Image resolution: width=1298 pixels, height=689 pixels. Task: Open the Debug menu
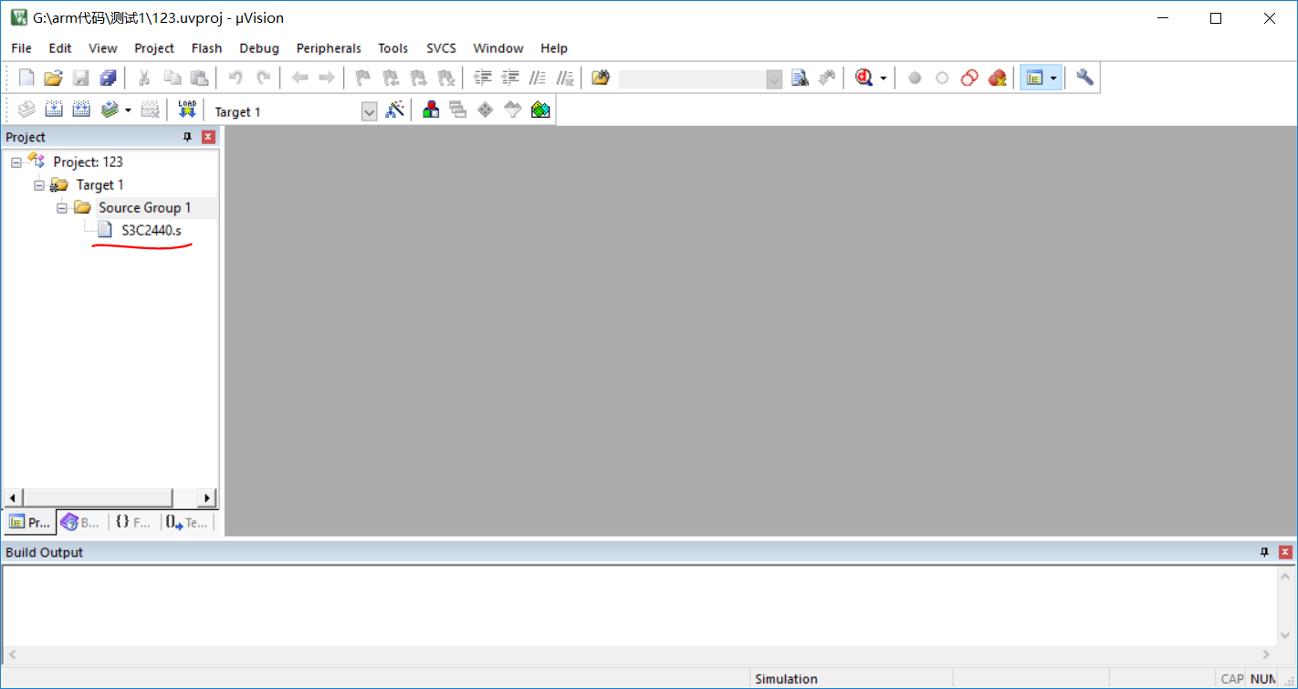259,48
